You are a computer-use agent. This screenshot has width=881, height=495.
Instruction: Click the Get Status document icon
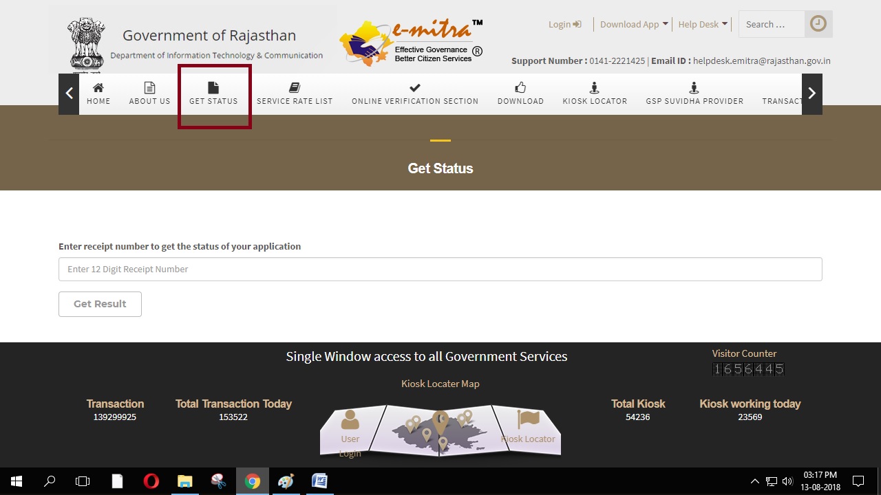[213, 87]
